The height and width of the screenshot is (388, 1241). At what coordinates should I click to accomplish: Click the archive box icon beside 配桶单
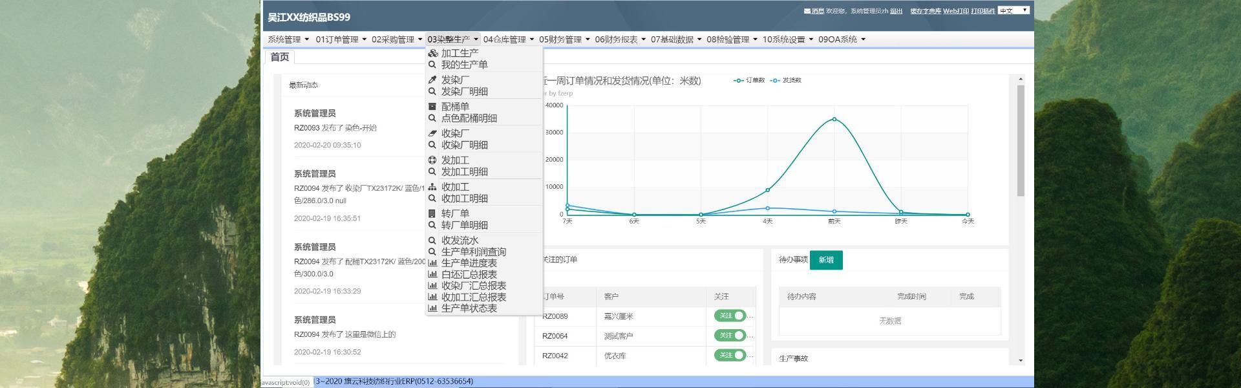pos(432,107)
